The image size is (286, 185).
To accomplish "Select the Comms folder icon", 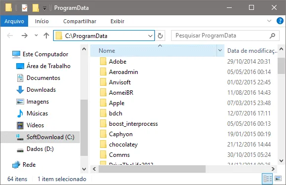I will pos(103,155).
